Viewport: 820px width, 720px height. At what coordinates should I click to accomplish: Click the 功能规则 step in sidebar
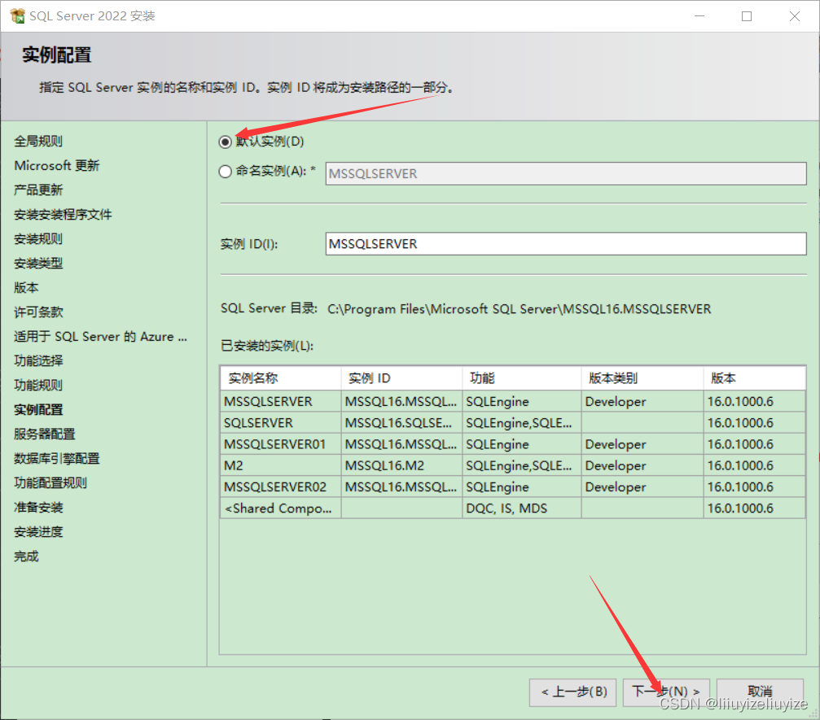click(x=38, y=385)
